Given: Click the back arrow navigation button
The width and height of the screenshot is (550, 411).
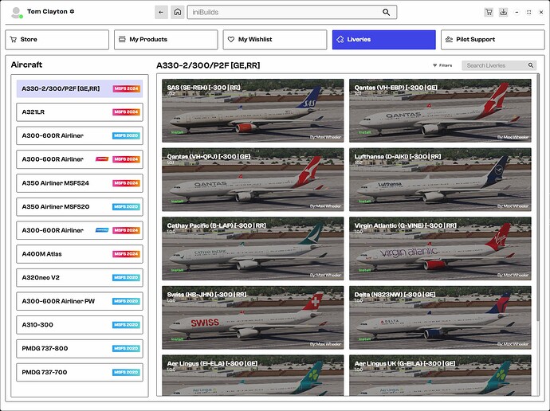Looking at the screenshot, I should pos(162,12).
